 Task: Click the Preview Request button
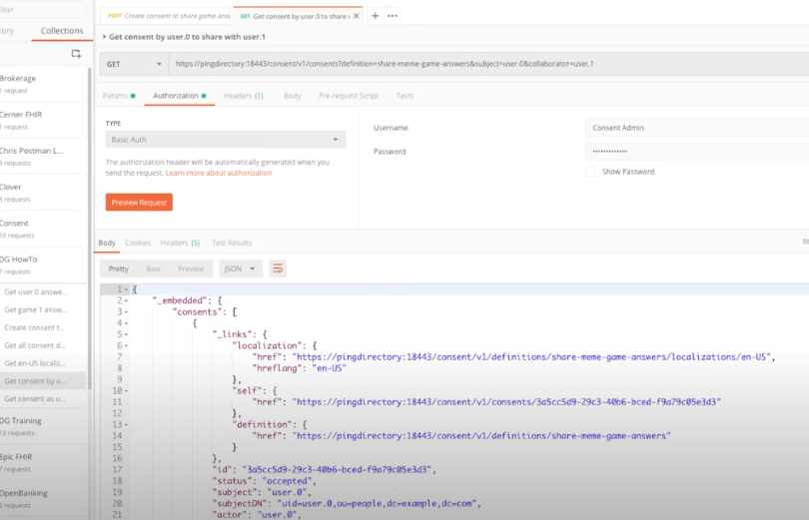tap(139, 202)
